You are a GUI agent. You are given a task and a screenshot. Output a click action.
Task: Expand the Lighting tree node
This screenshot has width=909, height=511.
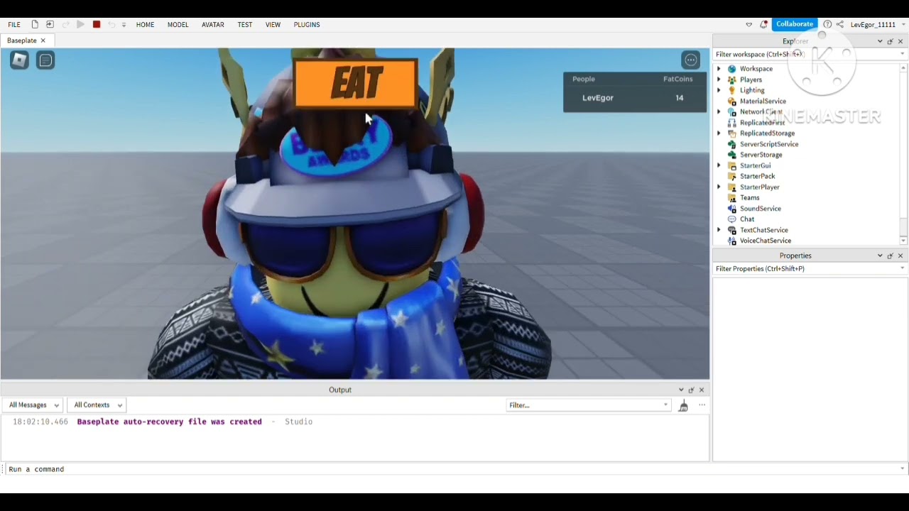click(x=719, y=90)
